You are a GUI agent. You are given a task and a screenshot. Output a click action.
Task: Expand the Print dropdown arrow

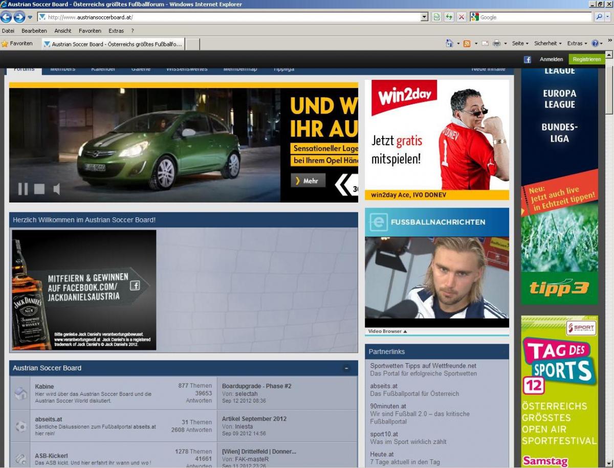click(x=506, y=44)
